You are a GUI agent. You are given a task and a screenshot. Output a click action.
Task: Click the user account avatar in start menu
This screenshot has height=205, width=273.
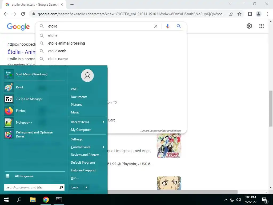point(87,76)
